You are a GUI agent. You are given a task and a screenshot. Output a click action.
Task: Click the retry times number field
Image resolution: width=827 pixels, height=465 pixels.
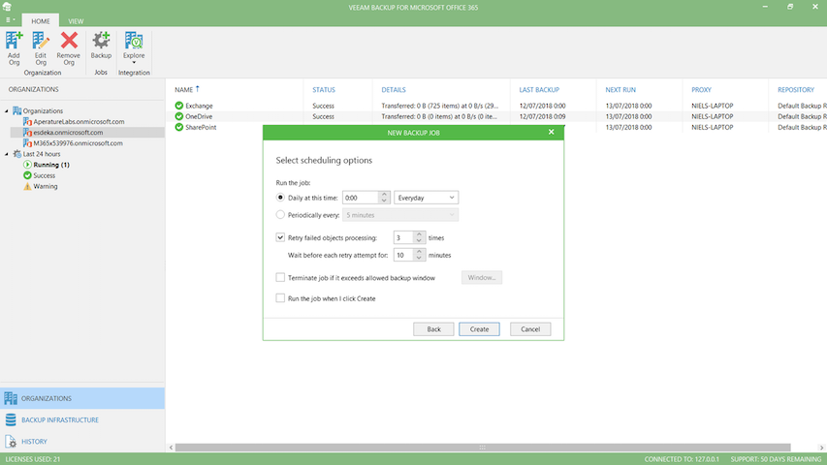tap(403, 237)
